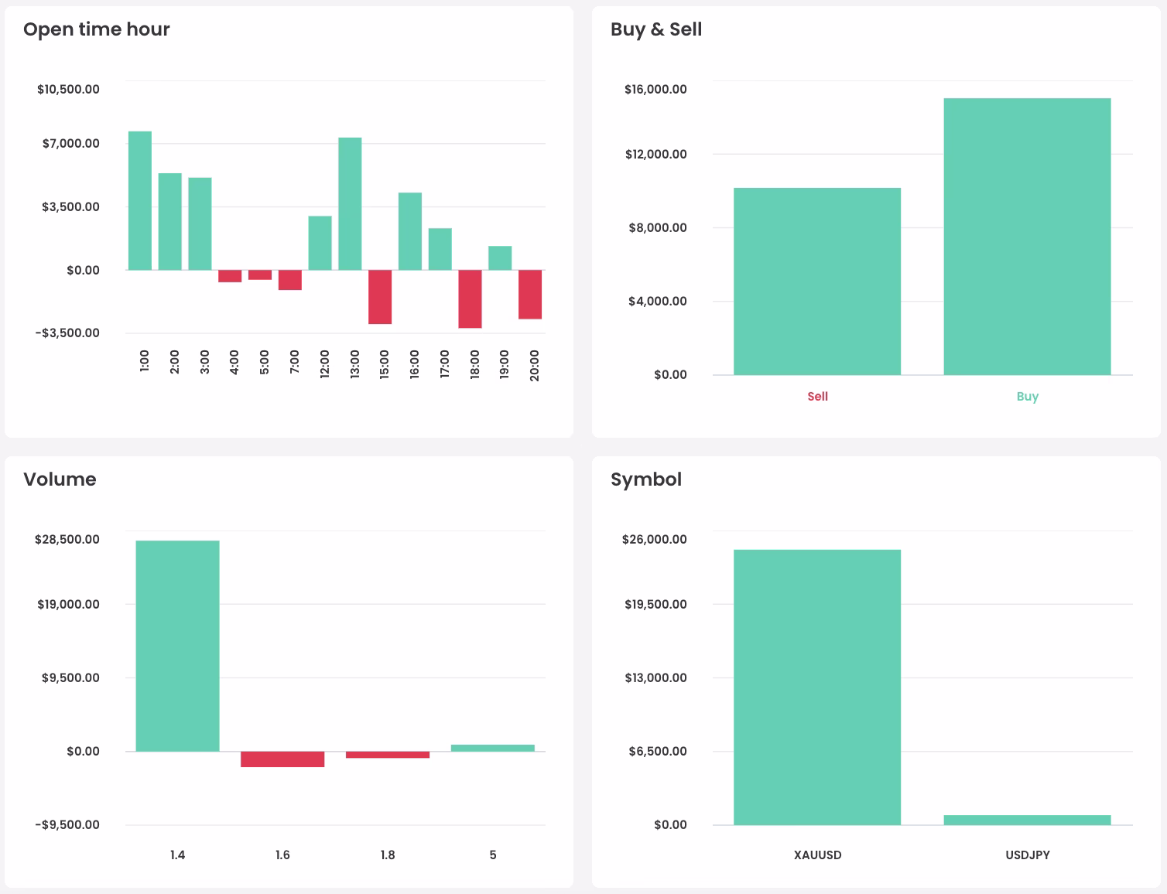Select the red 1.6 volume bar

282,759
